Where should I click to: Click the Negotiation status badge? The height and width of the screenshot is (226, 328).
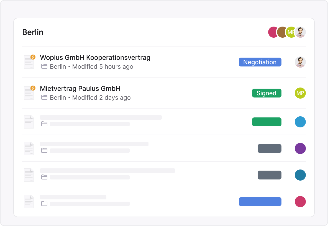tap(260, 62)
